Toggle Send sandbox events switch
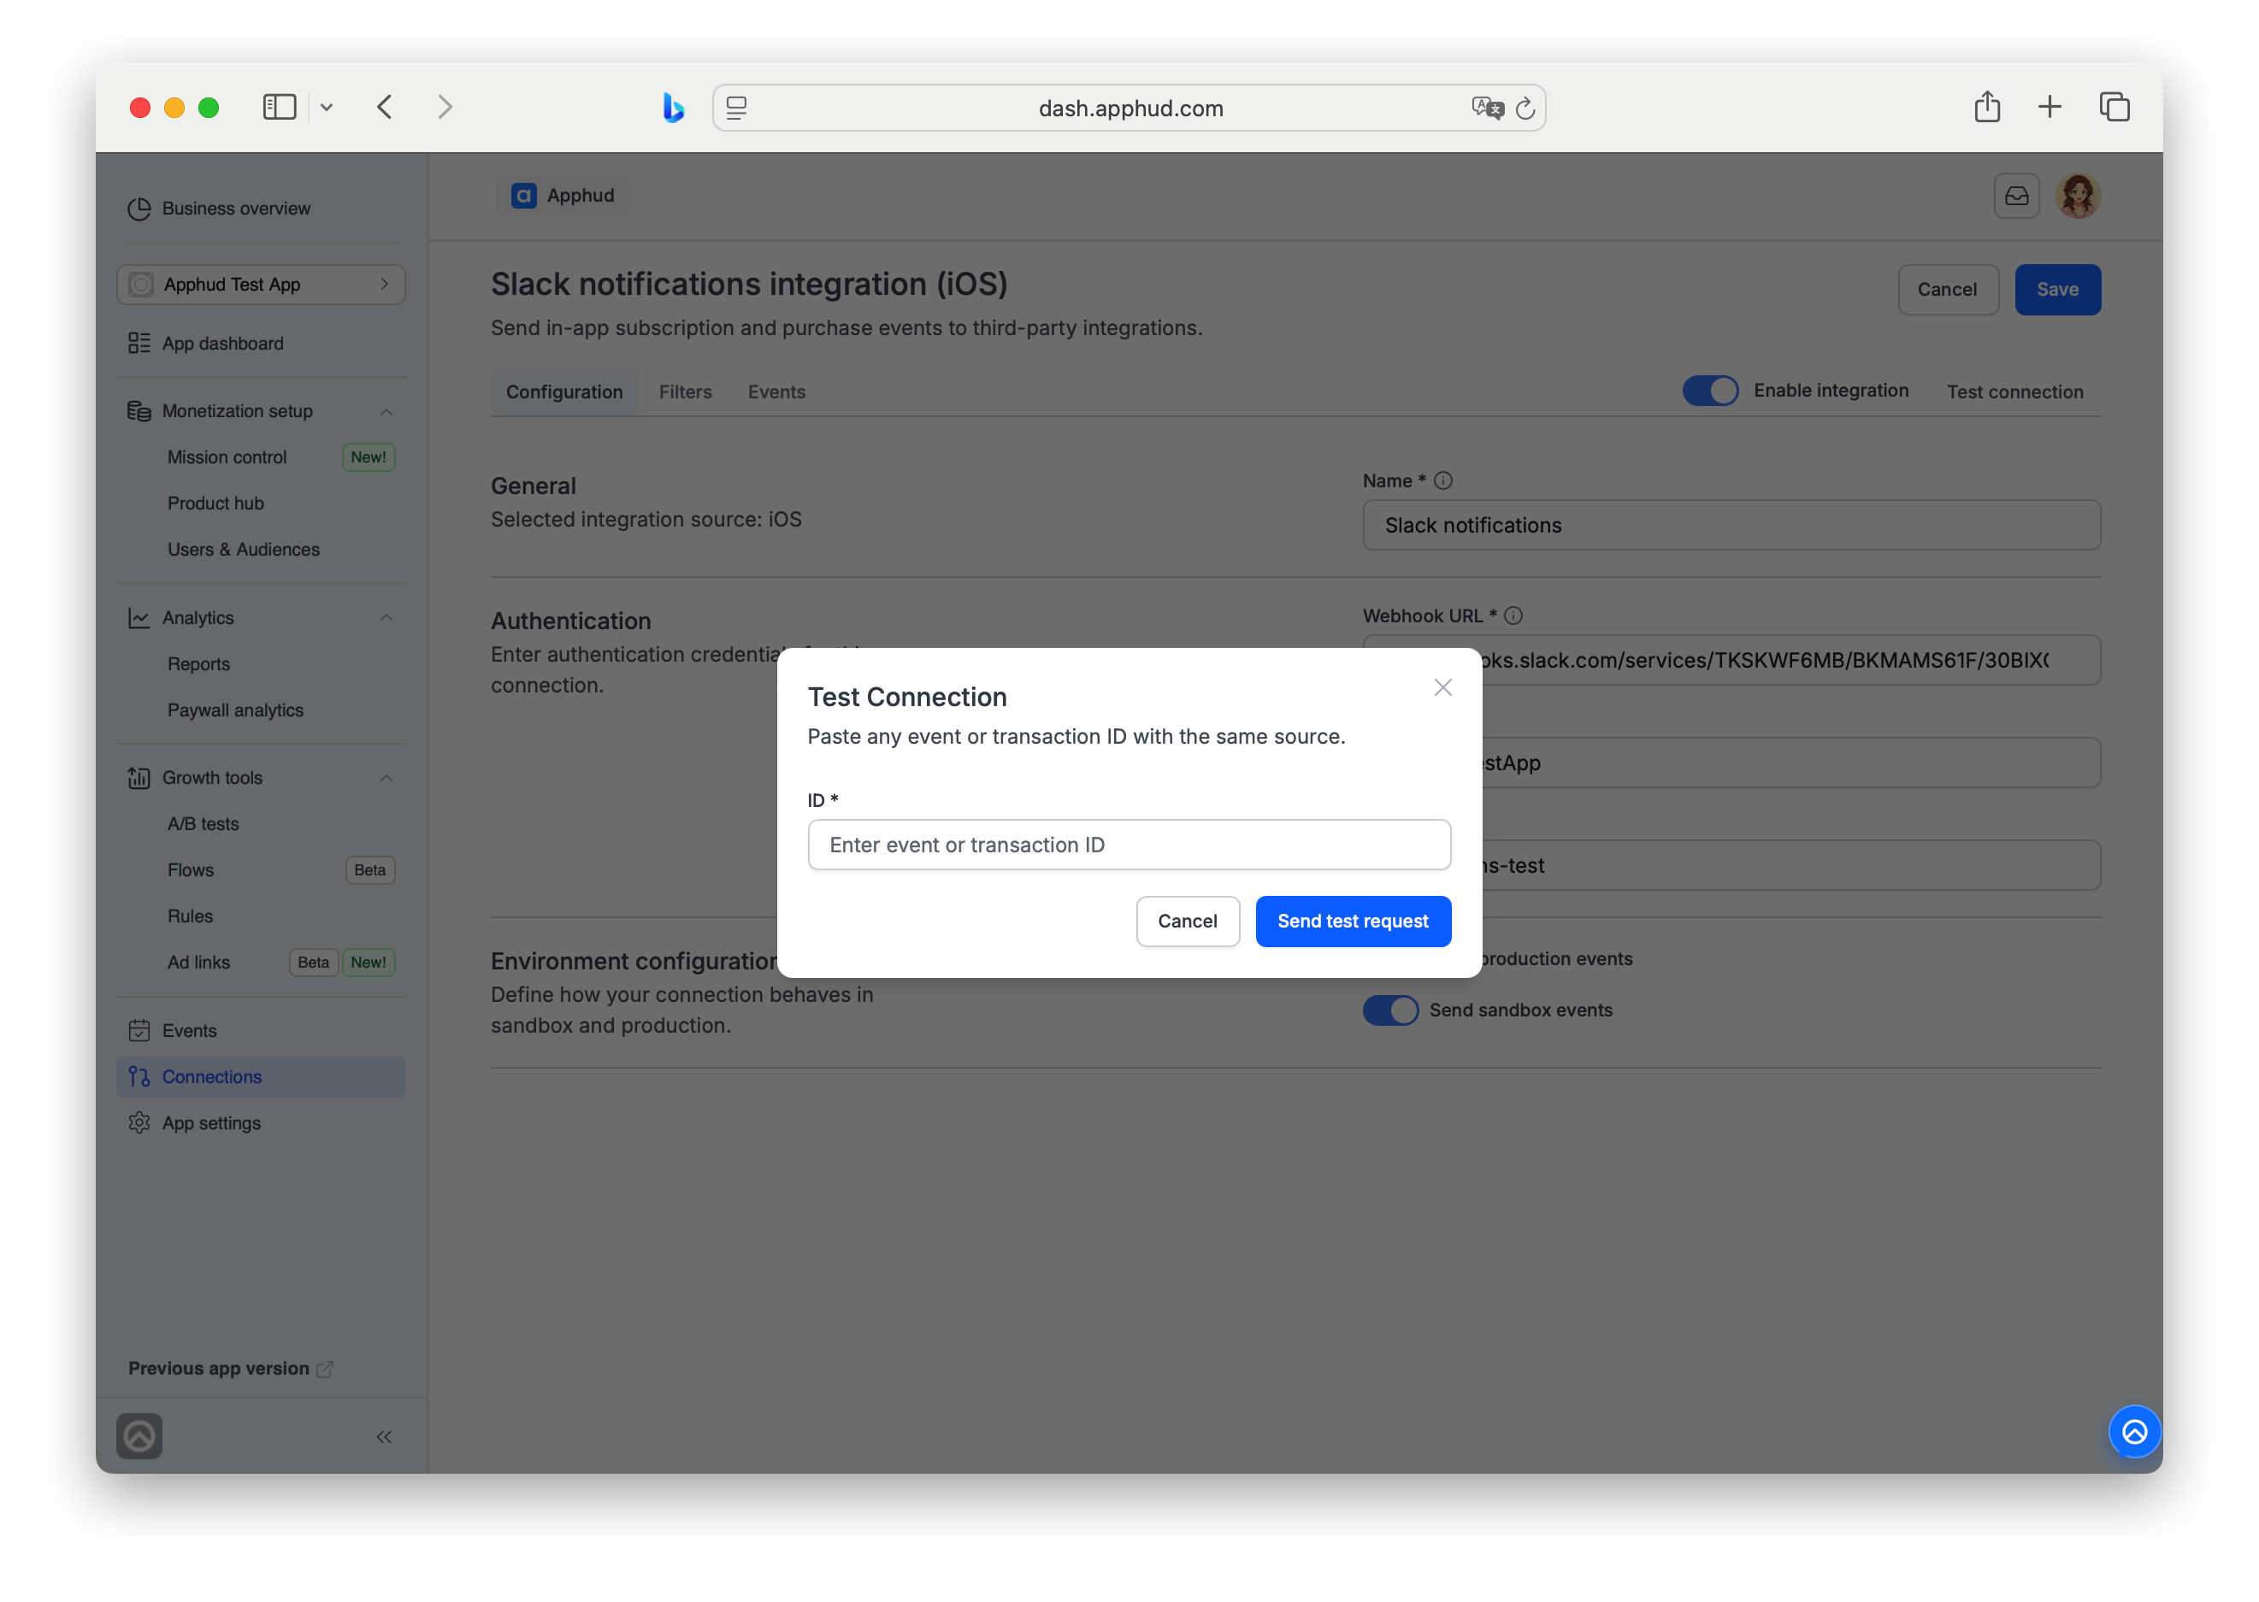This screenshot has width=2259, height=1602. (1390, 1010)
